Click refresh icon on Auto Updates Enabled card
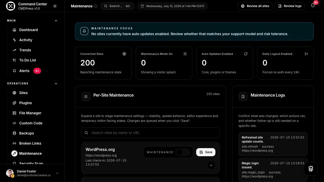 point(246,54)
